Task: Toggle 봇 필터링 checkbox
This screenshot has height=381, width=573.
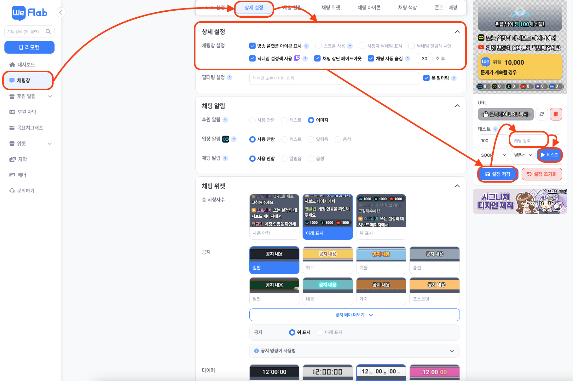Action: (426, 78)
